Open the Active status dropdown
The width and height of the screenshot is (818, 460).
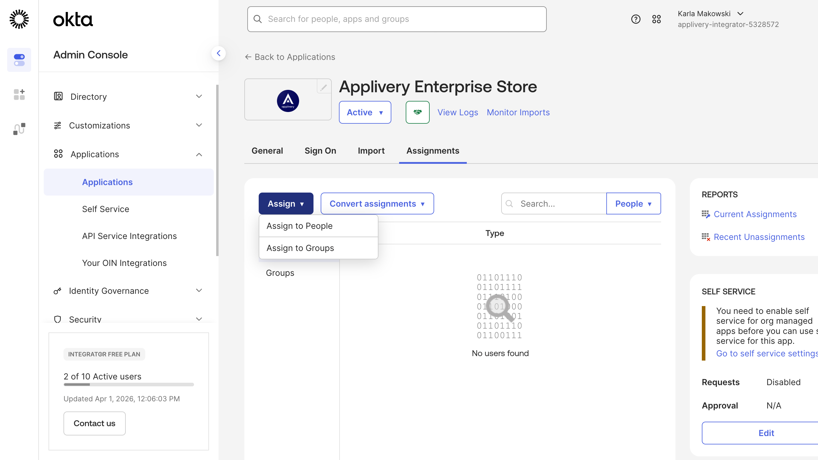[x=365, y=112]
